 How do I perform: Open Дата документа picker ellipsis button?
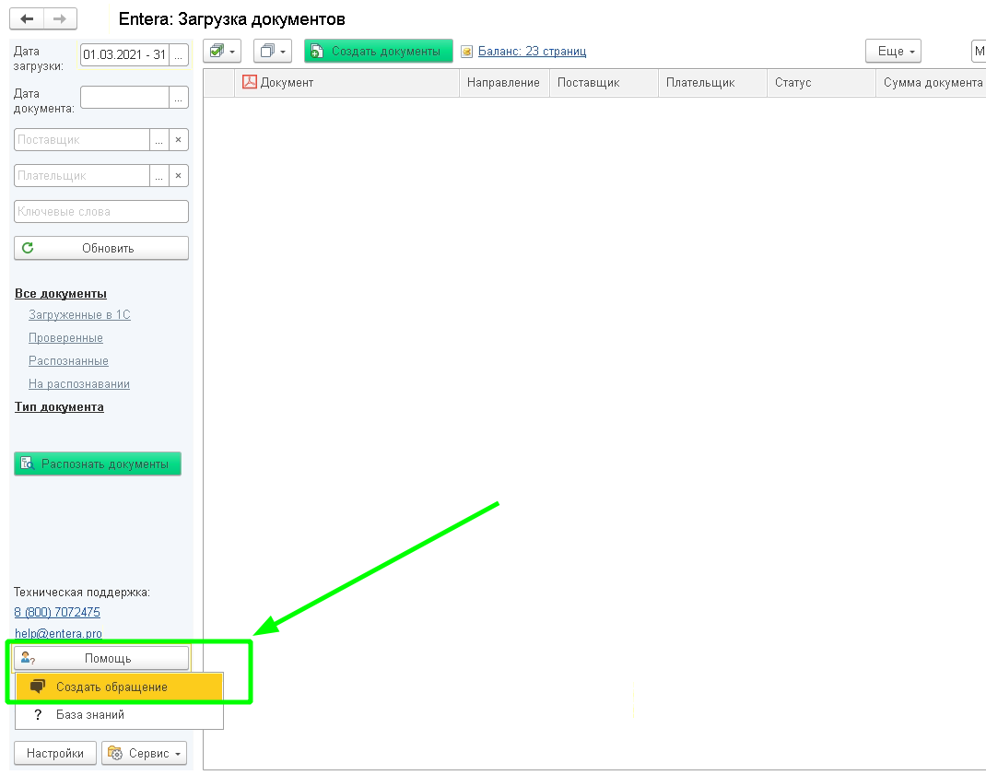pos(179,98)
